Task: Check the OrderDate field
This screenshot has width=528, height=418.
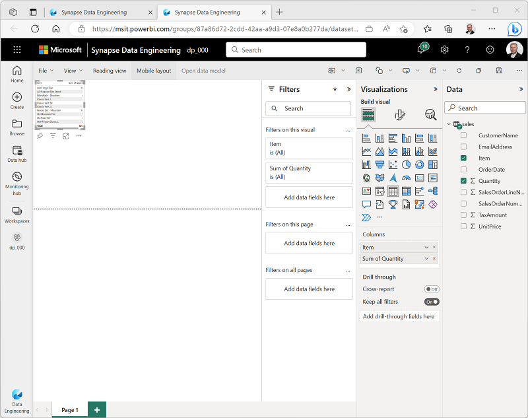Action: [464, 170]
